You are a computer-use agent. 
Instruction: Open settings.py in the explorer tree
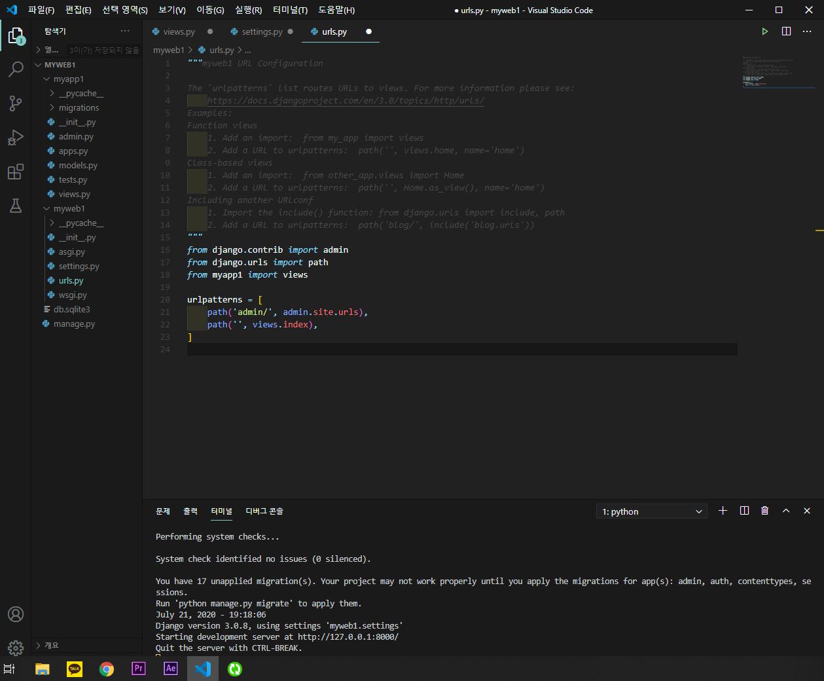pos(86,267)
